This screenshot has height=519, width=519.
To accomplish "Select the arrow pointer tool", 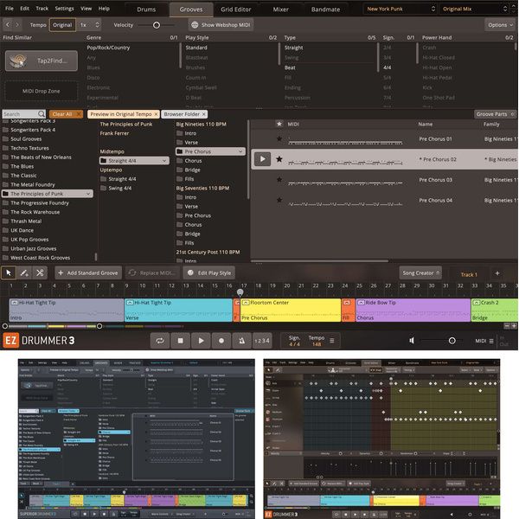I will point(9,272).
